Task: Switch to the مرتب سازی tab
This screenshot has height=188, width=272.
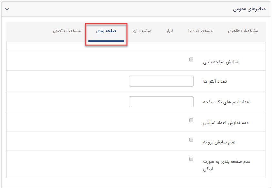Action: pyautogui.click(x=142, y=31)
